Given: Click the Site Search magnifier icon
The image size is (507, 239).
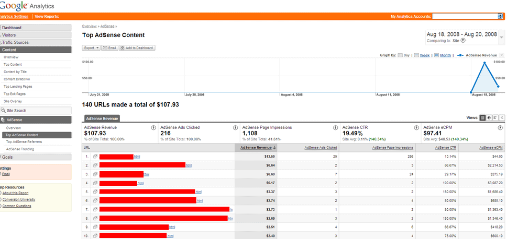Looking at the screenshot, I should (x=4, y=111).
